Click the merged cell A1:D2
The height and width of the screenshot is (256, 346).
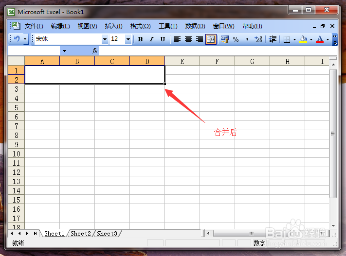pos(95,75)
